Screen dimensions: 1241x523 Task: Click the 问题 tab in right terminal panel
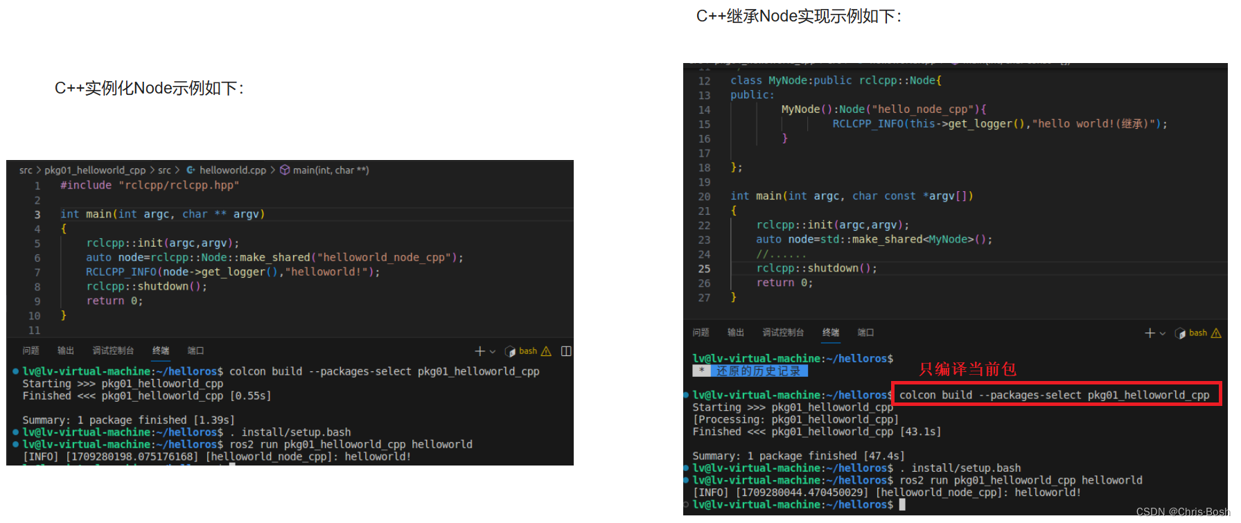click(x=701, y=333)
